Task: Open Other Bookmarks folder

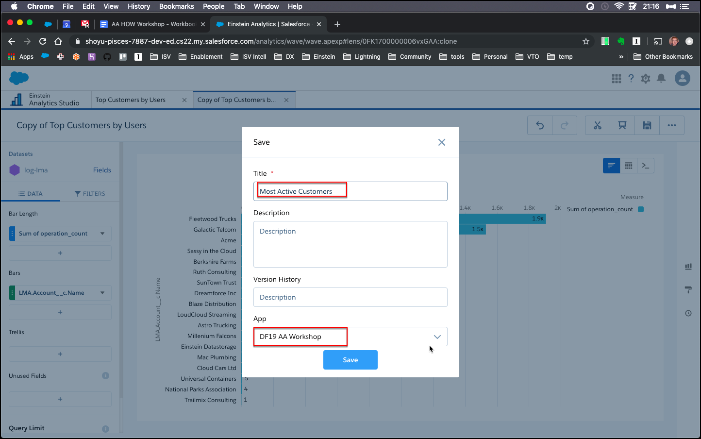Action: (663, 57)
